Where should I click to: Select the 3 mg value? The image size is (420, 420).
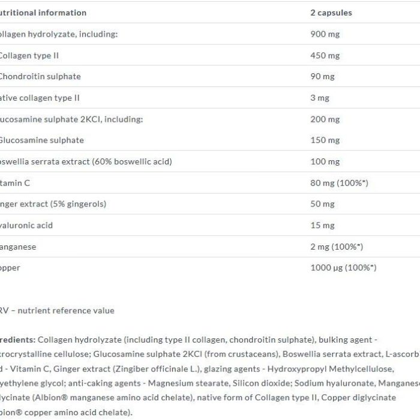pyautogui.click(x=320, y=98)
